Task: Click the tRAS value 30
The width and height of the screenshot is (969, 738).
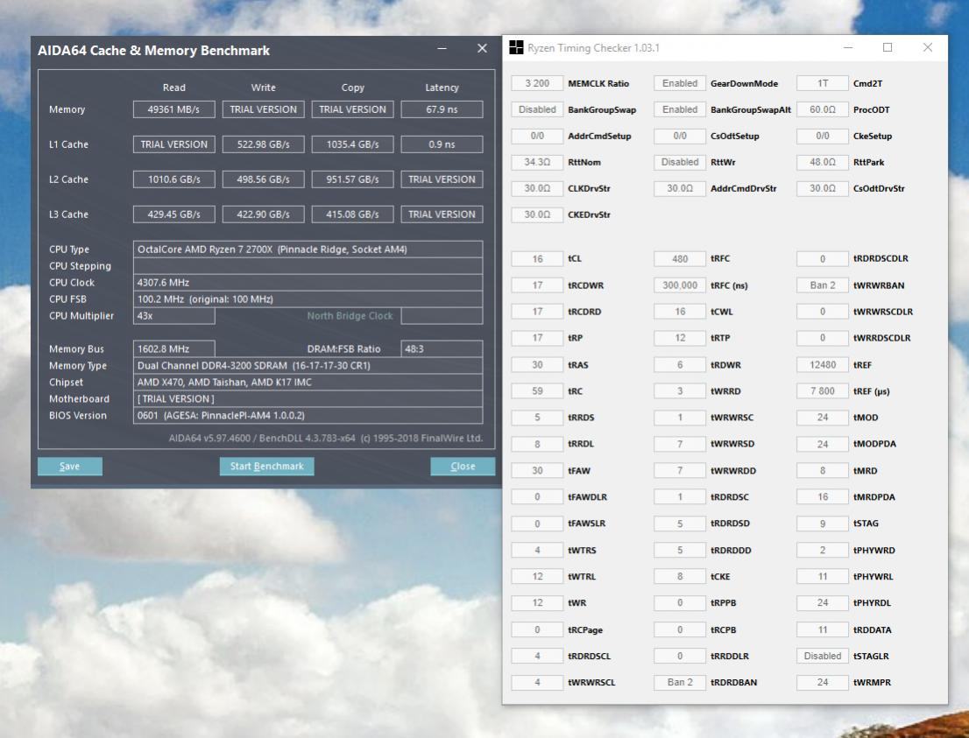Action: (x=537, y=365)
